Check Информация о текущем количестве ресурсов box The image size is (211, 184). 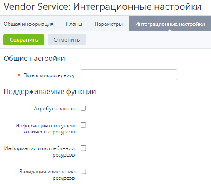pos(83,125)
